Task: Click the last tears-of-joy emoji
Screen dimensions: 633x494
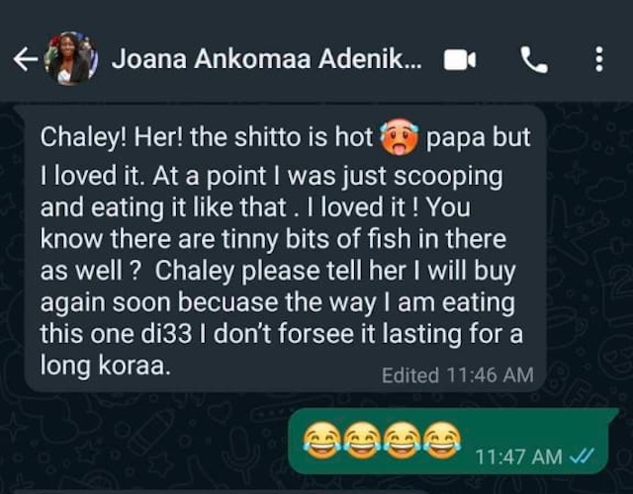Action: point(442,441)
